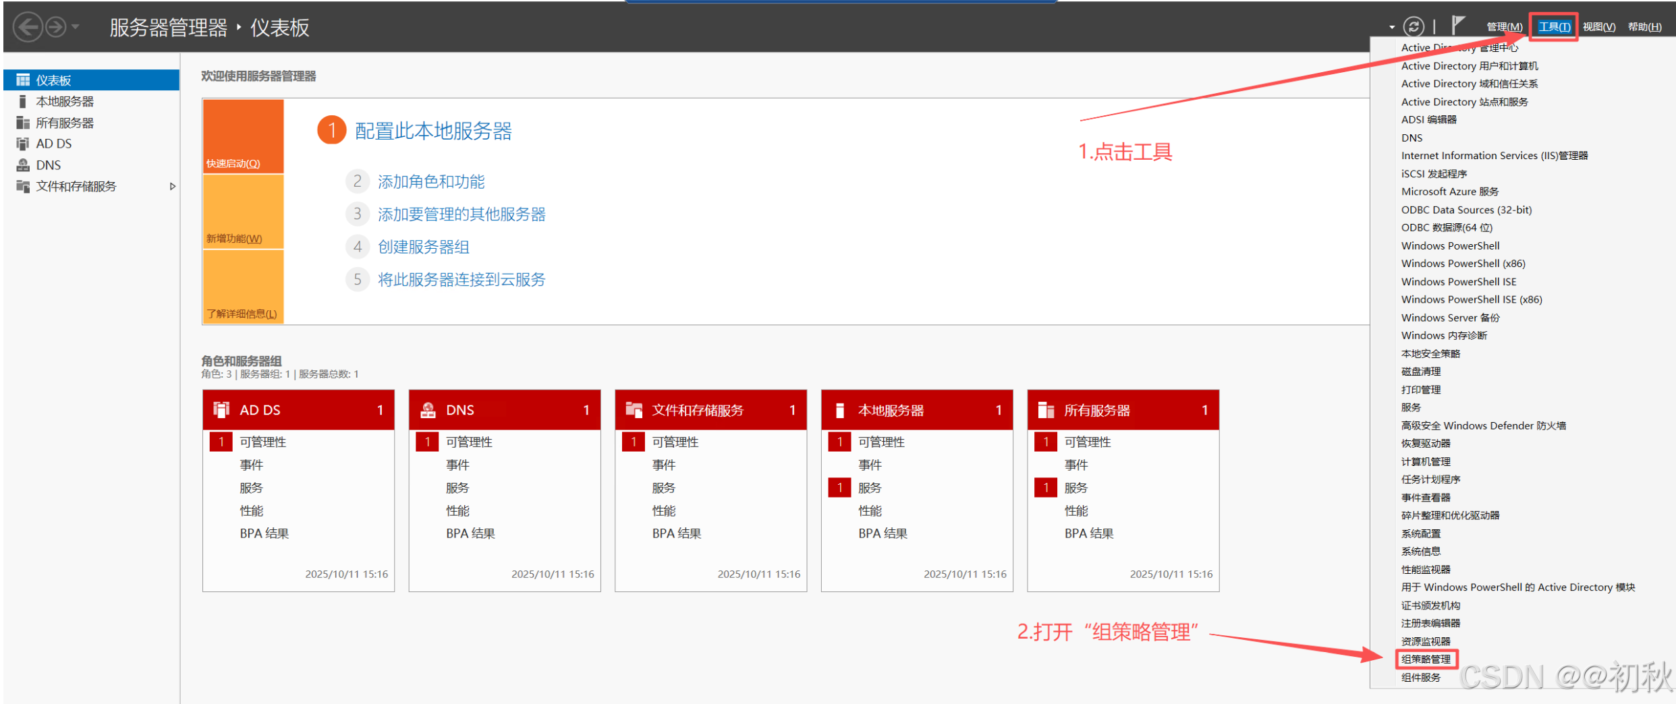Click the DNS tile header icon

pyautogui.click(x=428, y=409)
